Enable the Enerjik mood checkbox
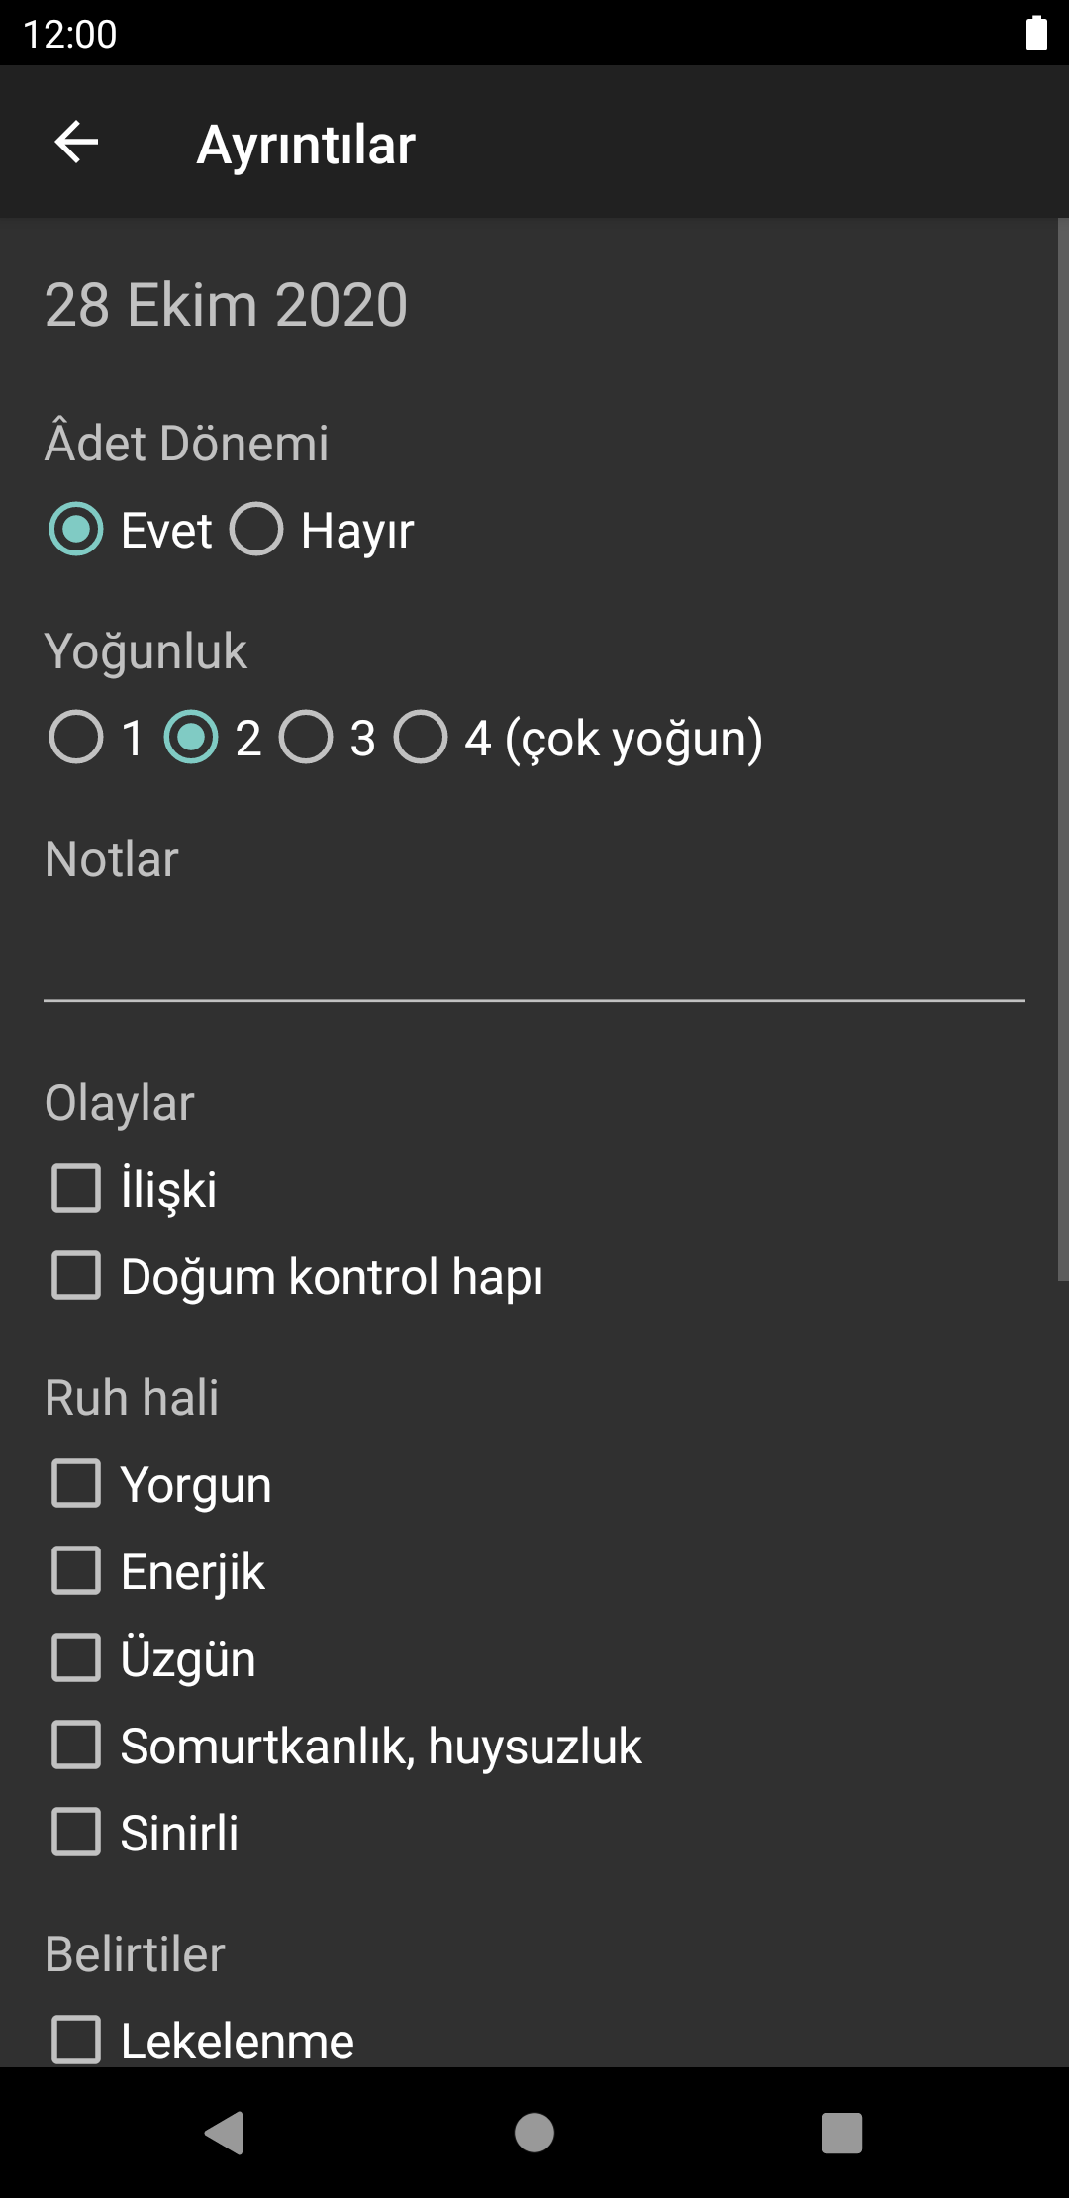The image size is (1069, 2198). click(x=76, y=1570)
